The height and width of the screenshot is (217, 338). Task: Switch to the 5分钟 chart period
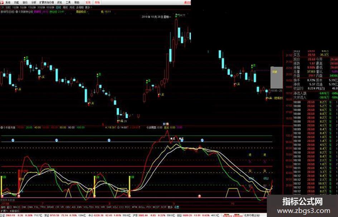23,7
